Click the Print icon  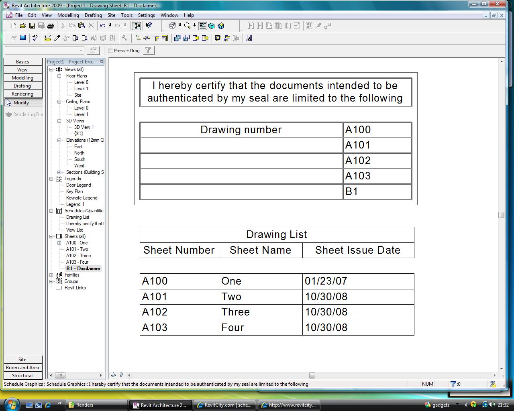tap(51, 26)
